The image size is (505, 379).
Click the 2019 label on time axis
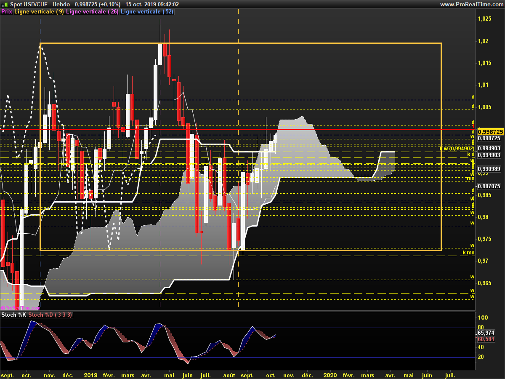tap(91, 375)
